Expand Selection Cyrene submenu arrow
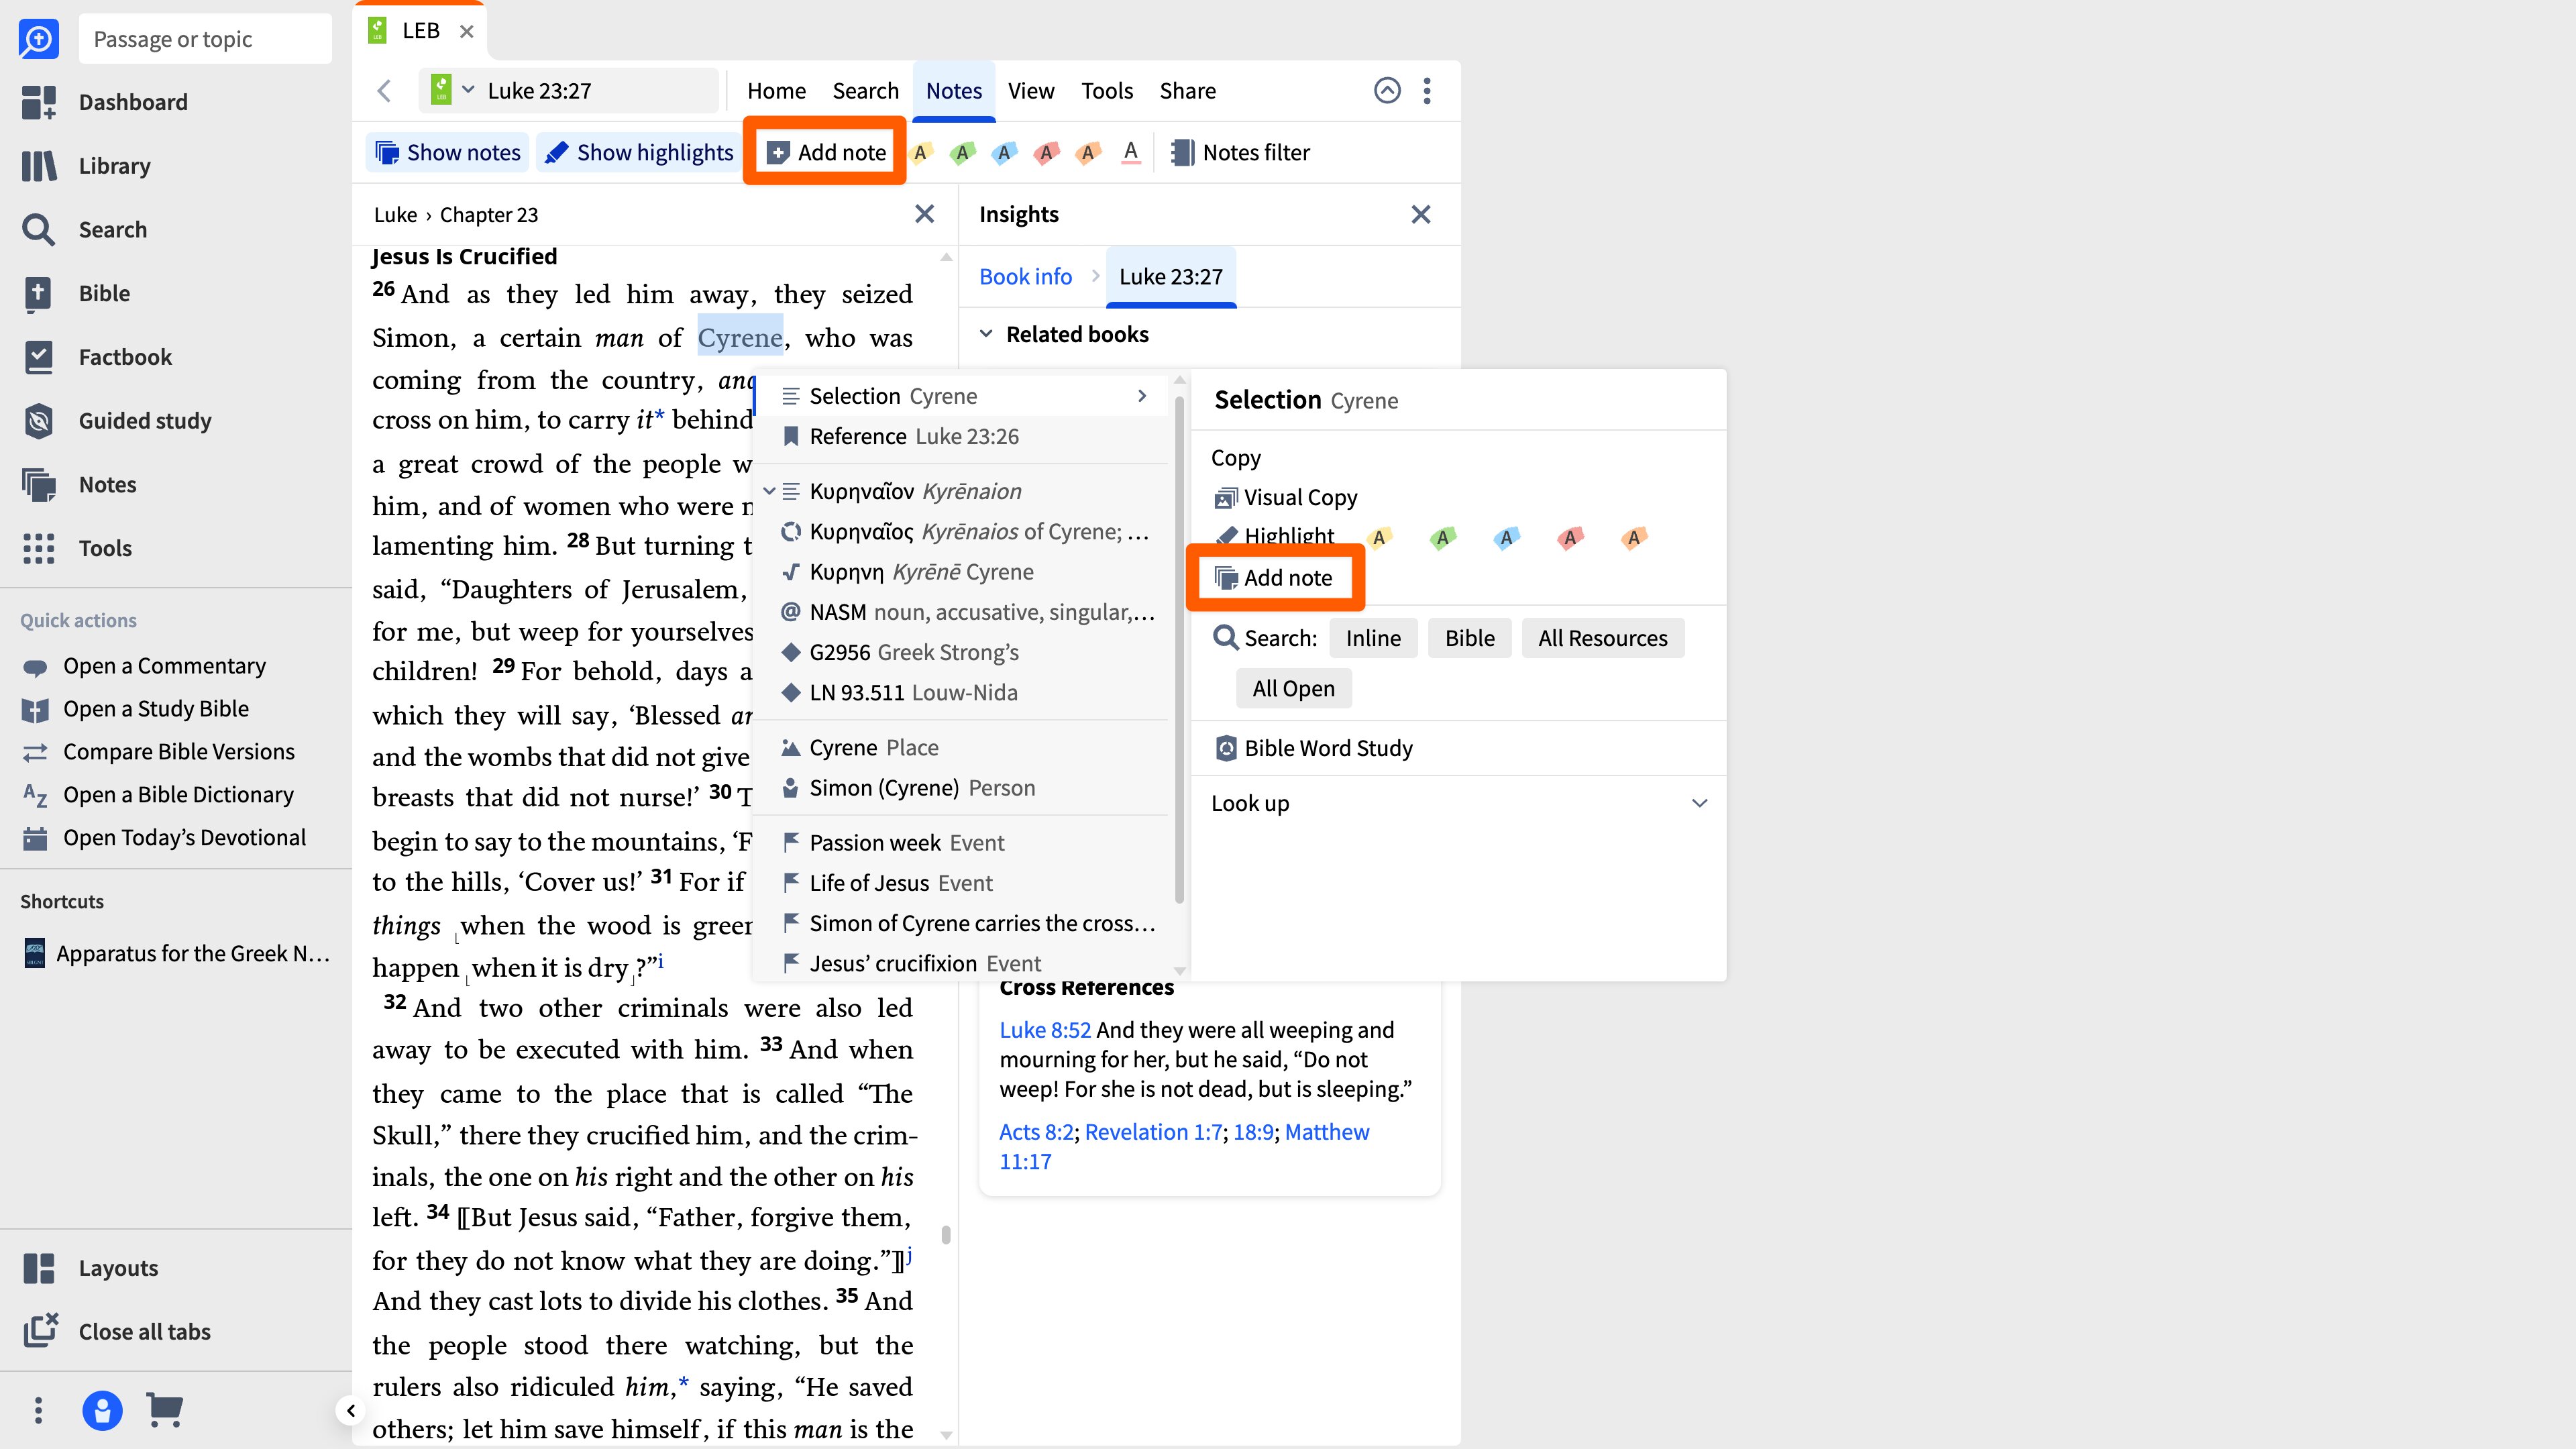Screen dimensions: 2576x1449 click(1142, 396)
